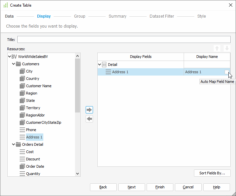Switch to the Style step
Viewport: 236px width, 196px height.
[201, 16]
